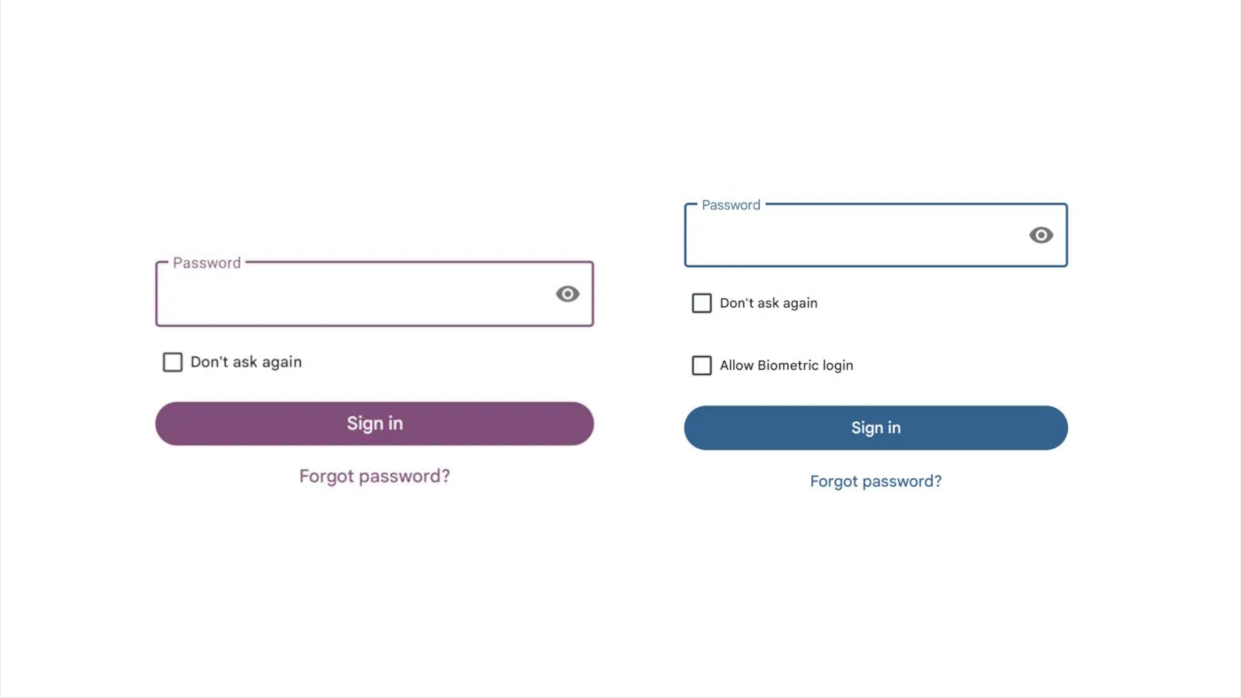Click Don't ask again text below purple field
The height and width of the screenshot is (698, 1241).
pyautogui.click(x=246, y=362)
